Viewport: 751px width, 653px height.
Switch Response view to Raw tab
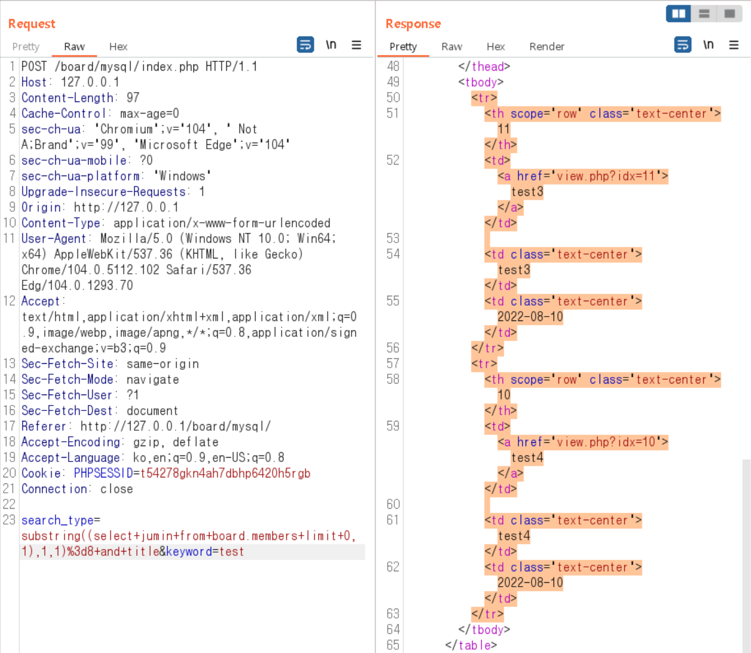(x=452, y=47)
